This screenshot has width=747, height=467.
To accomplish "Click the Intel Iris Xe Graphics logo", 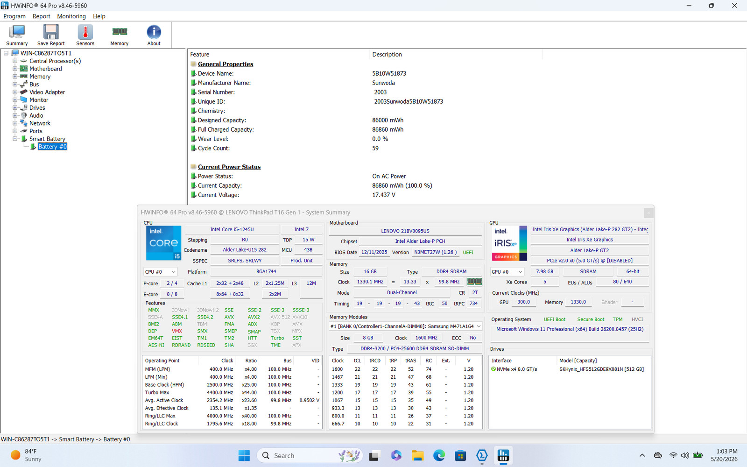I will coord(510,243).
